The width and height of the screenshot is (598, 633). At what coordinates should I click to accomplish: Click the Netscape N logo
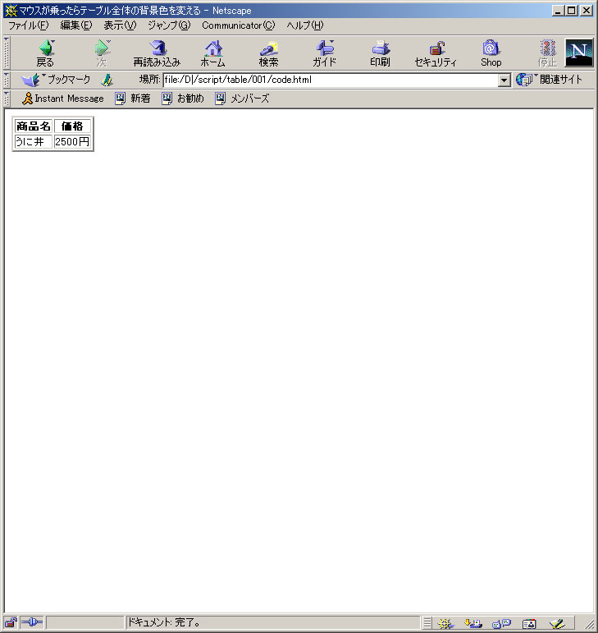pyautogui.click(x=579, y=53)
